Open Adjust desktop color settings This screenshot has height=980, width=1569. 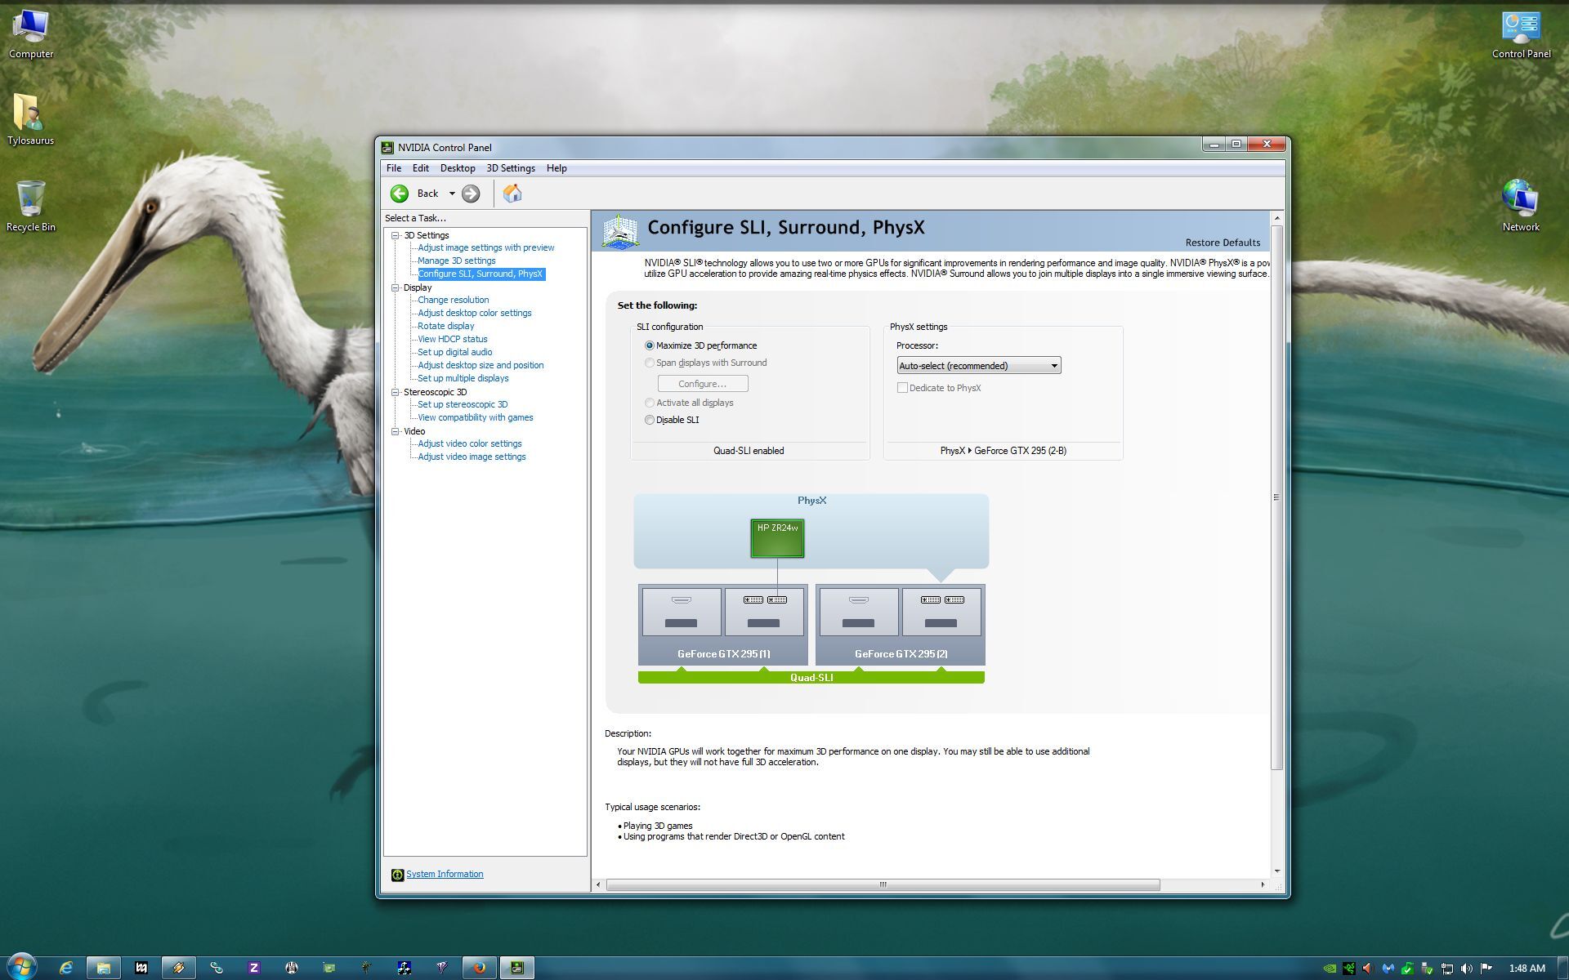[x=474, y=313]
